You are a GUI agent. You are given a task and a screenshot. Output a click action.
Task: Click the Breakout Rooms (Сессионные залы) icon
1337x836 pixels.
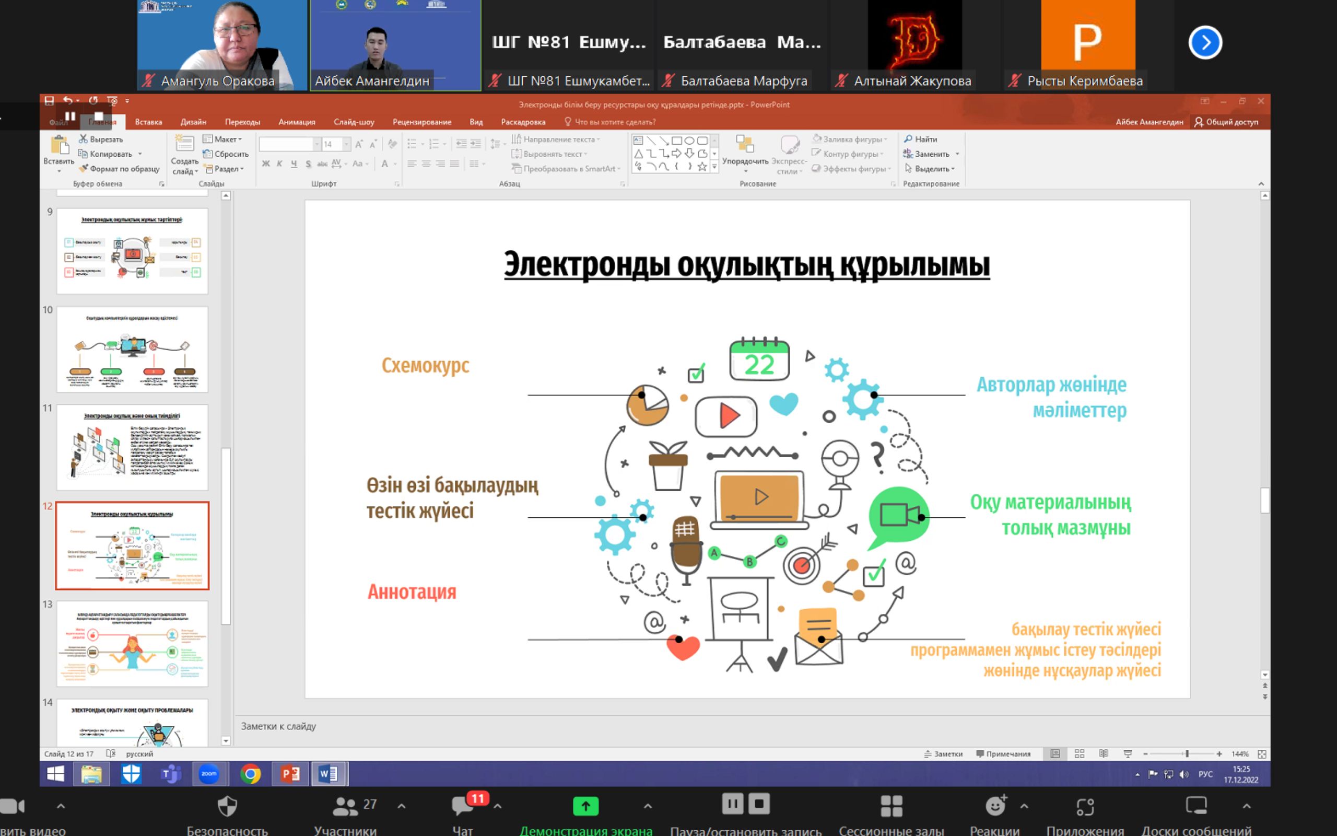pos(891,806)
